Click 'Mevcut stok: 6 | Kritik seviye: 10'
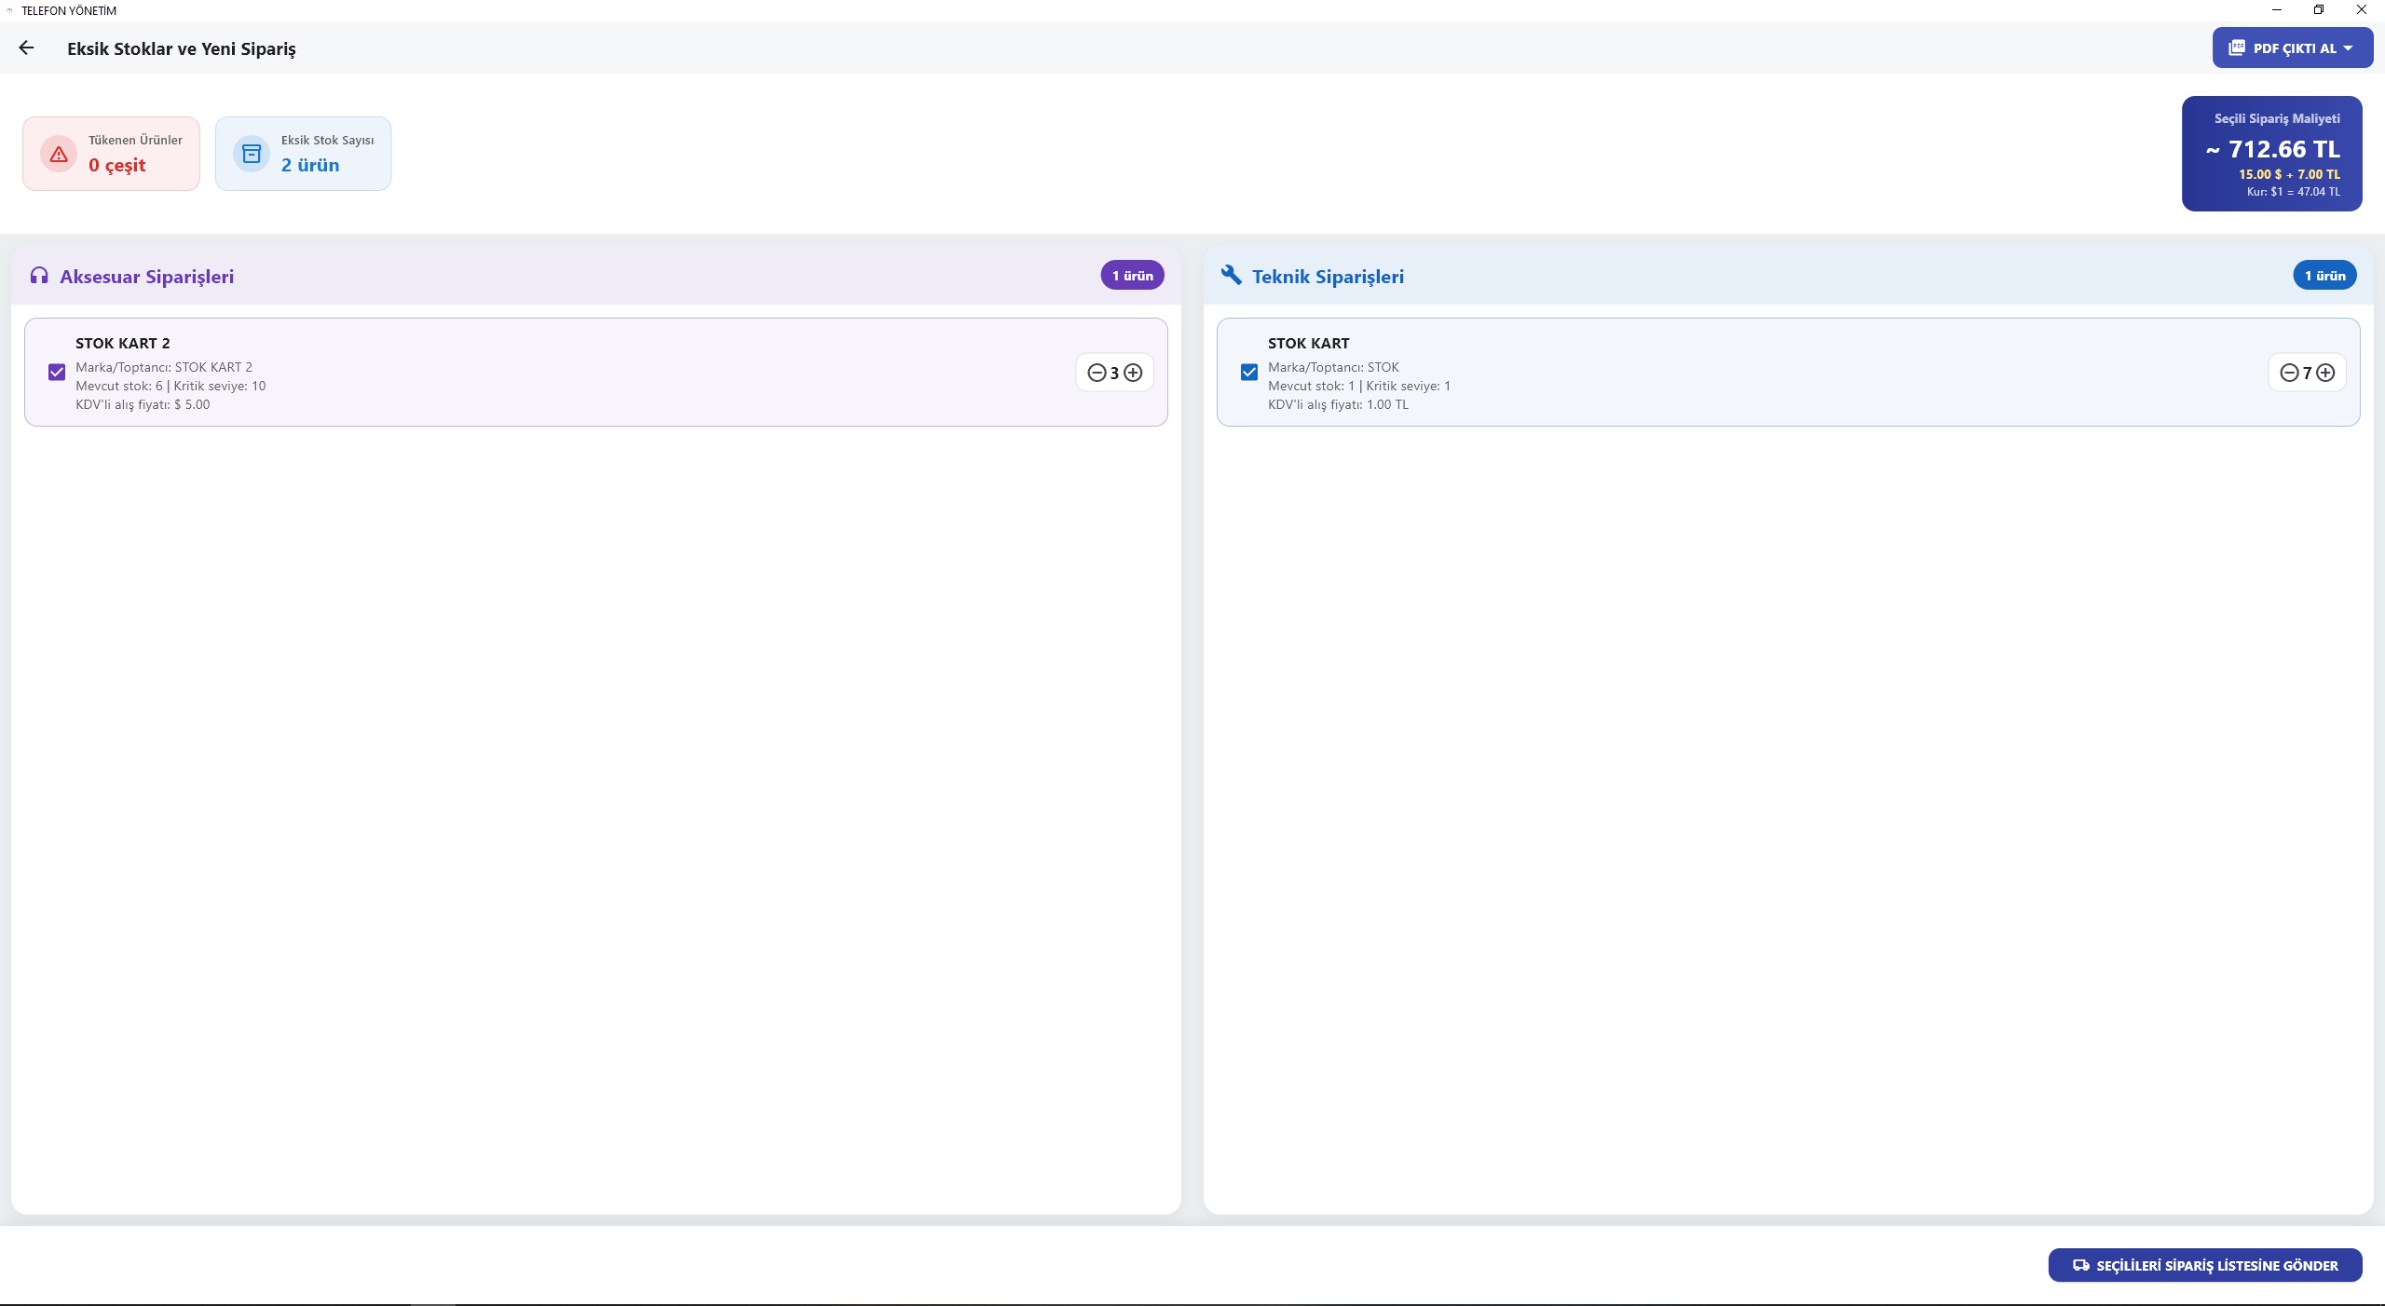 pyautogui.click(x=170, y=386)
